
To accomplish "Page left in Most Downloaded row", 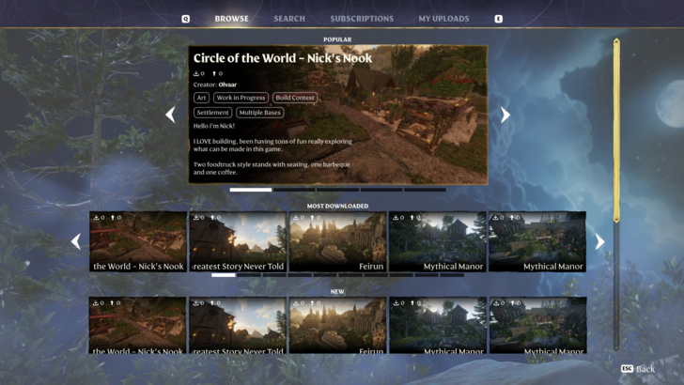I will point(76,241).
